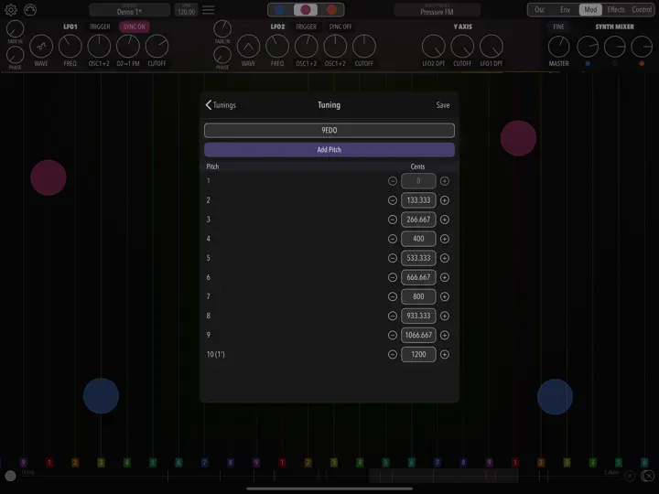Screen dimensions: 659x494
Task: Click plus icon on pitch 3 row
Action: pyautogui.click(x=445, y=220)
